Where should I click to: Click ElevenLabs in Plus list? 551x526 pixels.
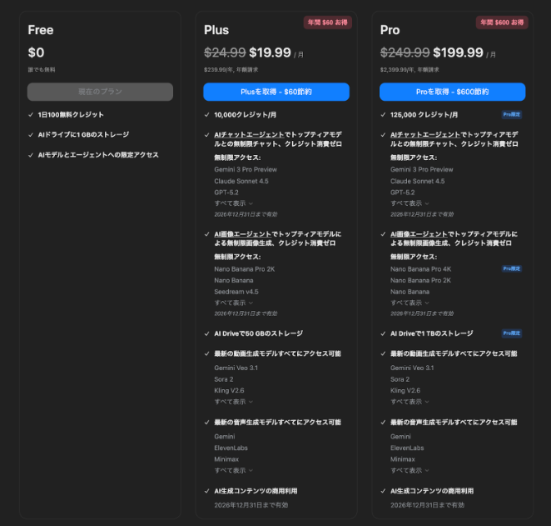pos(231,448)
